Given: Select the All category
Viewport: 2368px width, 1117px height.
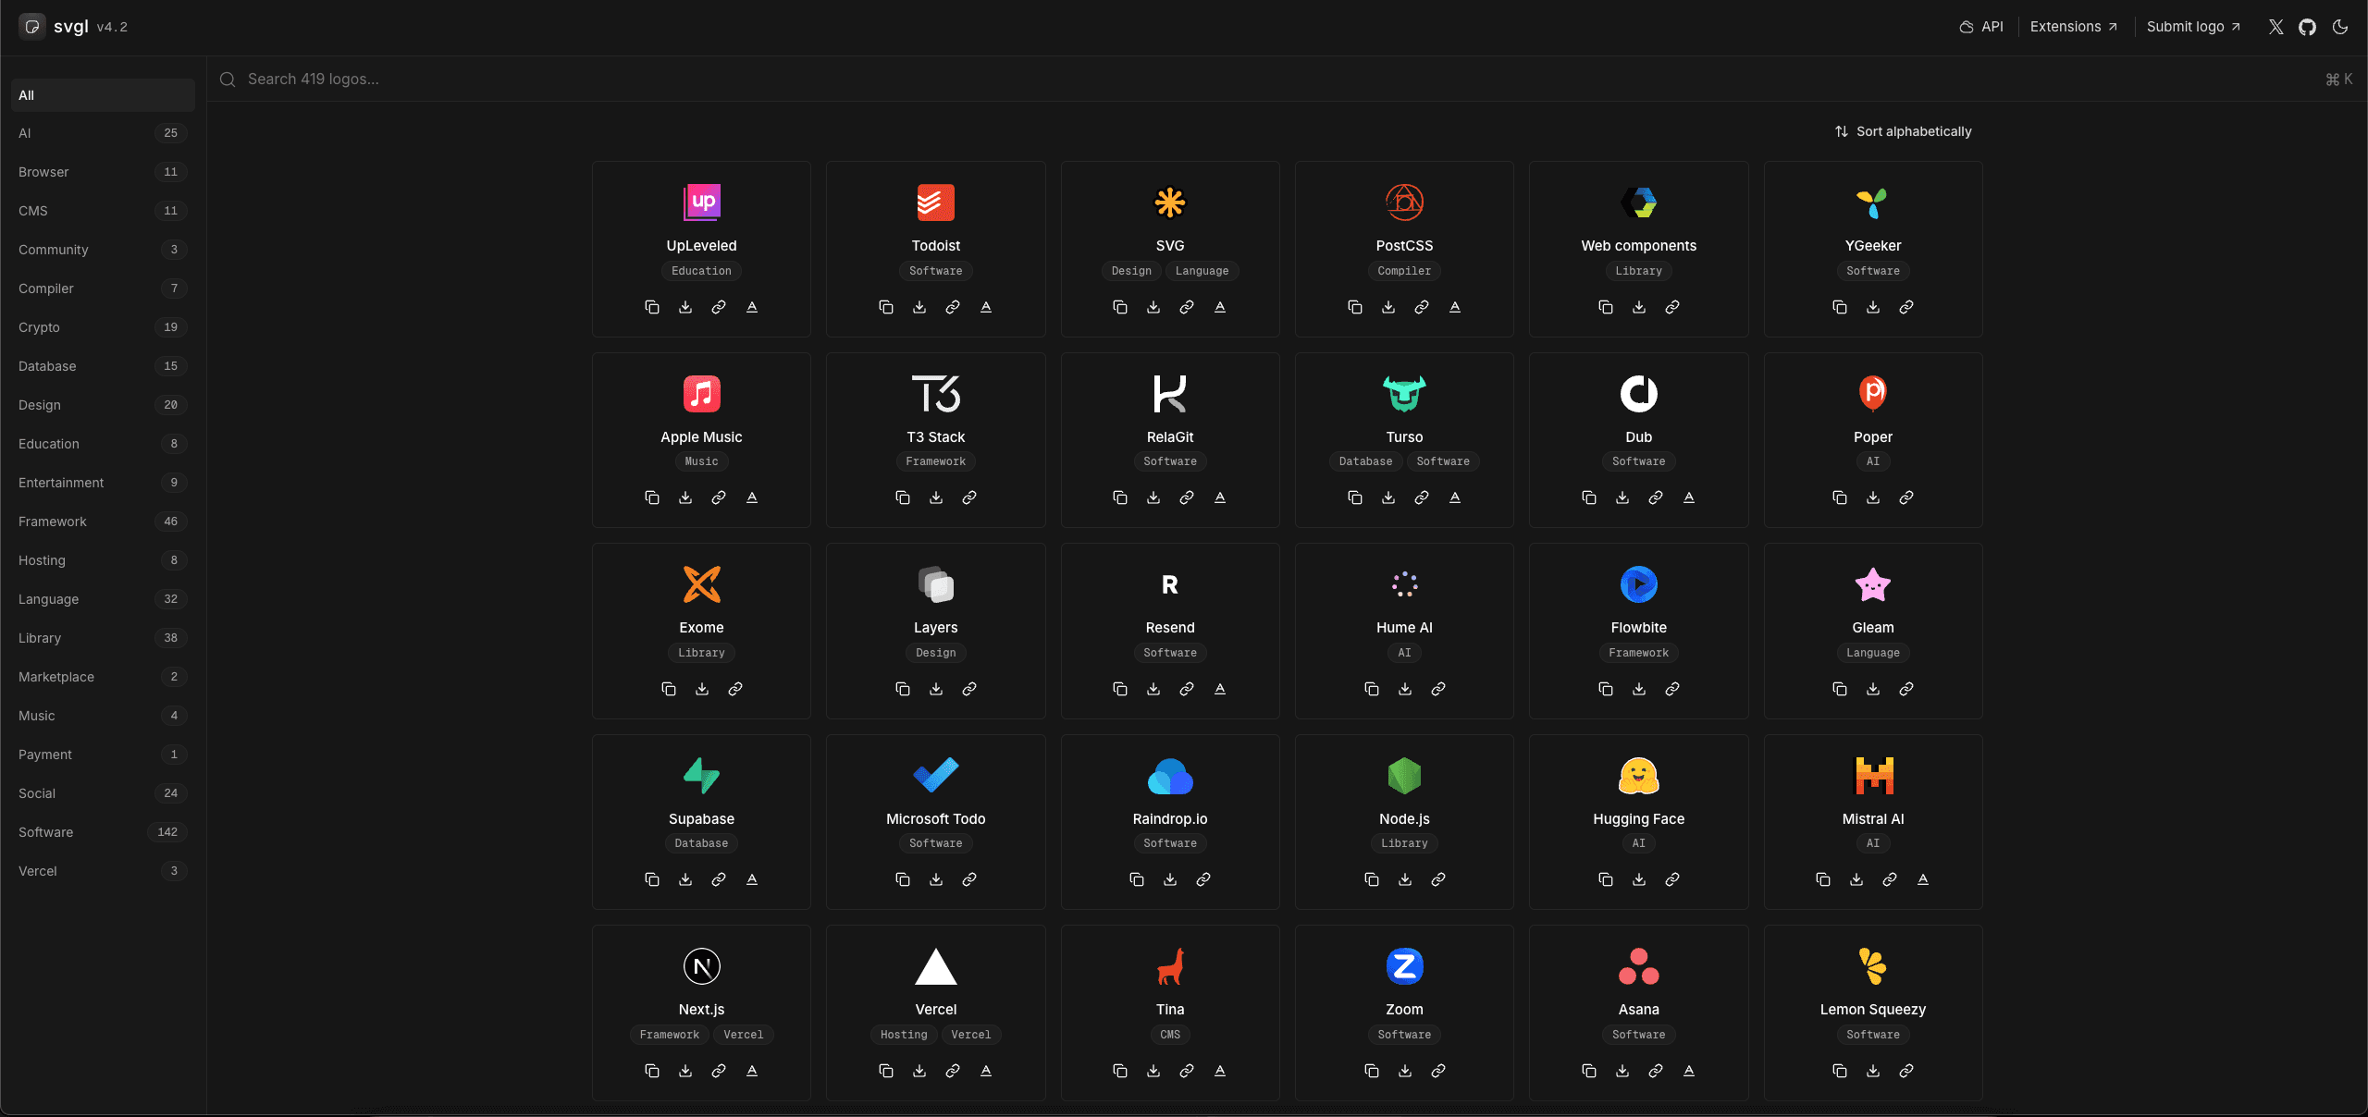Looking at the screenshot, I should click(x=103, y=95).
